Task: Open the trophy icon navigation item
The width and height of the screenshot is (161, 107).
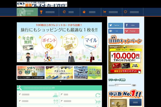Action: coord(48,12)
